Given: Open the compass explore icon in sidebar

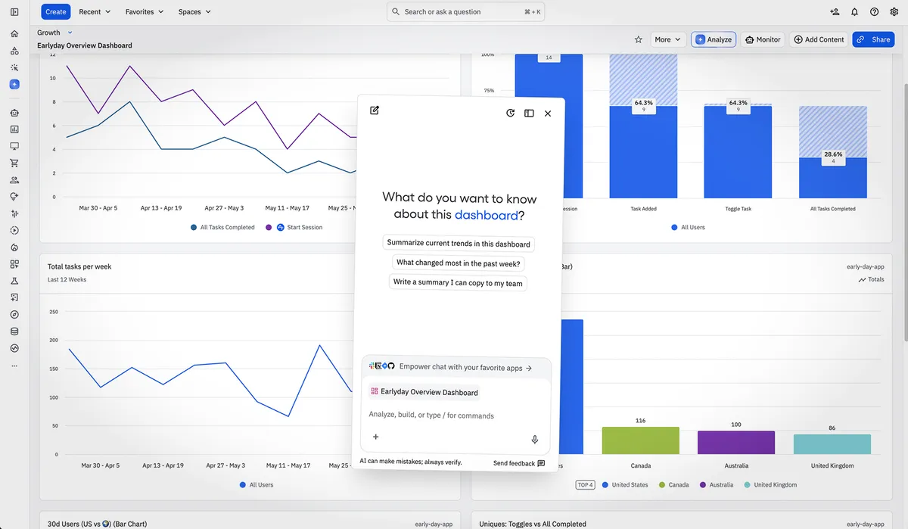Looking at the screenshot, I should [x=14, y=314].
